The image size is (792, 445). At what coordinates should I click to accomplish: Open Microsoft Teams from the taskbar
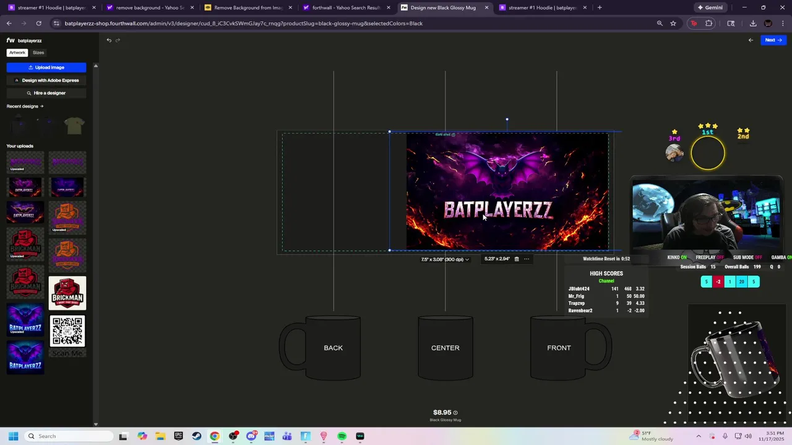coord(287,436)
